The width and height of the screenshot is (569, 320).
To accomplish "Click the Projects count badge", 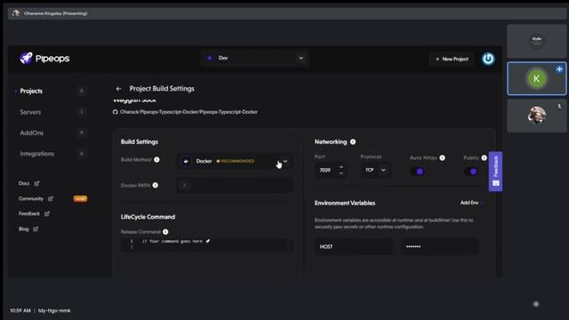I will [x=81, y=91].
